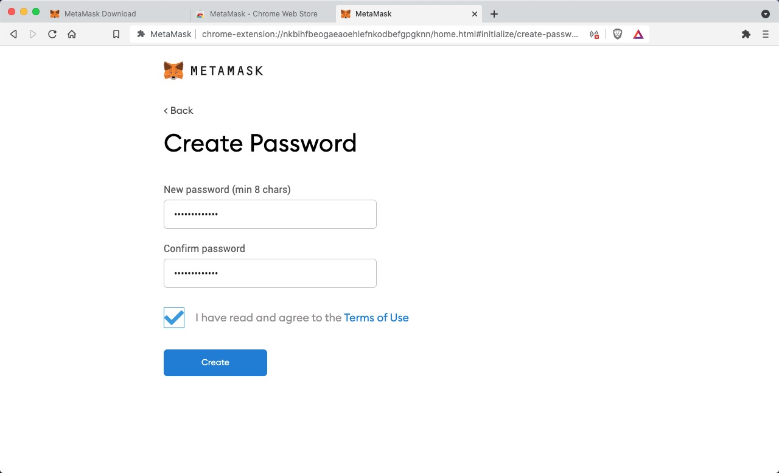
Task: Open the Brave Shields lion icon
Action: tap(618, 34)
